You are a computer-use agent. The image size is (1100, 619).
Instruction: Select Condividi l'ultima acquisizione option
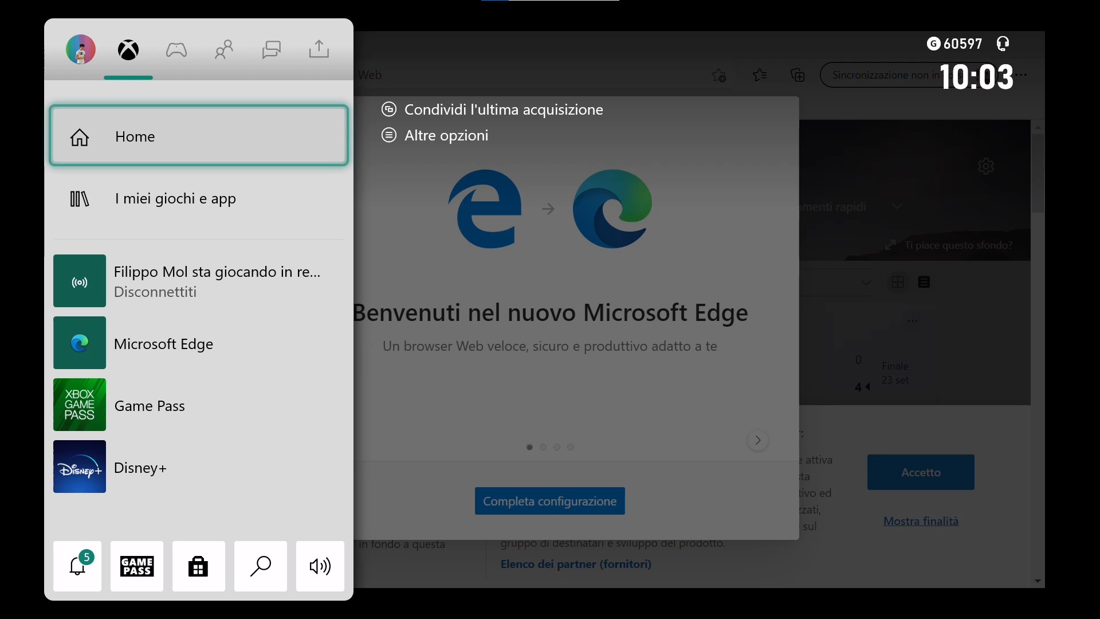(503, 109)
